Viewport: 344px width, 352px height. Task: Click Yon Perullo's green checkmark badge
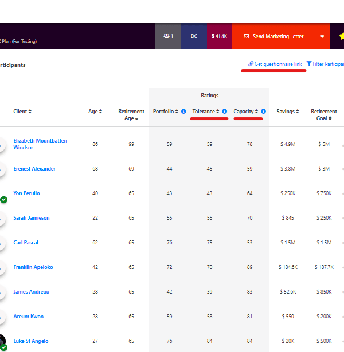tap(3, 200)
